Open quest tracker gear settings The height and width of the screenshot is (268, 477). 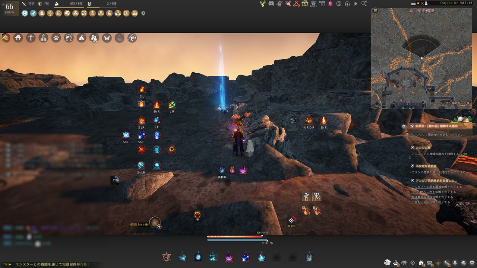click(x=404, y=126)
